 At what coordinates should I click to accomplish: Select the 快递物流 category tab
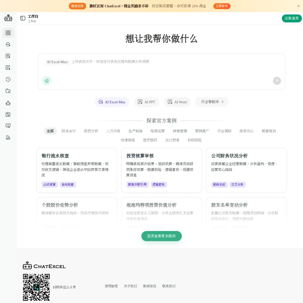[128, 140]
